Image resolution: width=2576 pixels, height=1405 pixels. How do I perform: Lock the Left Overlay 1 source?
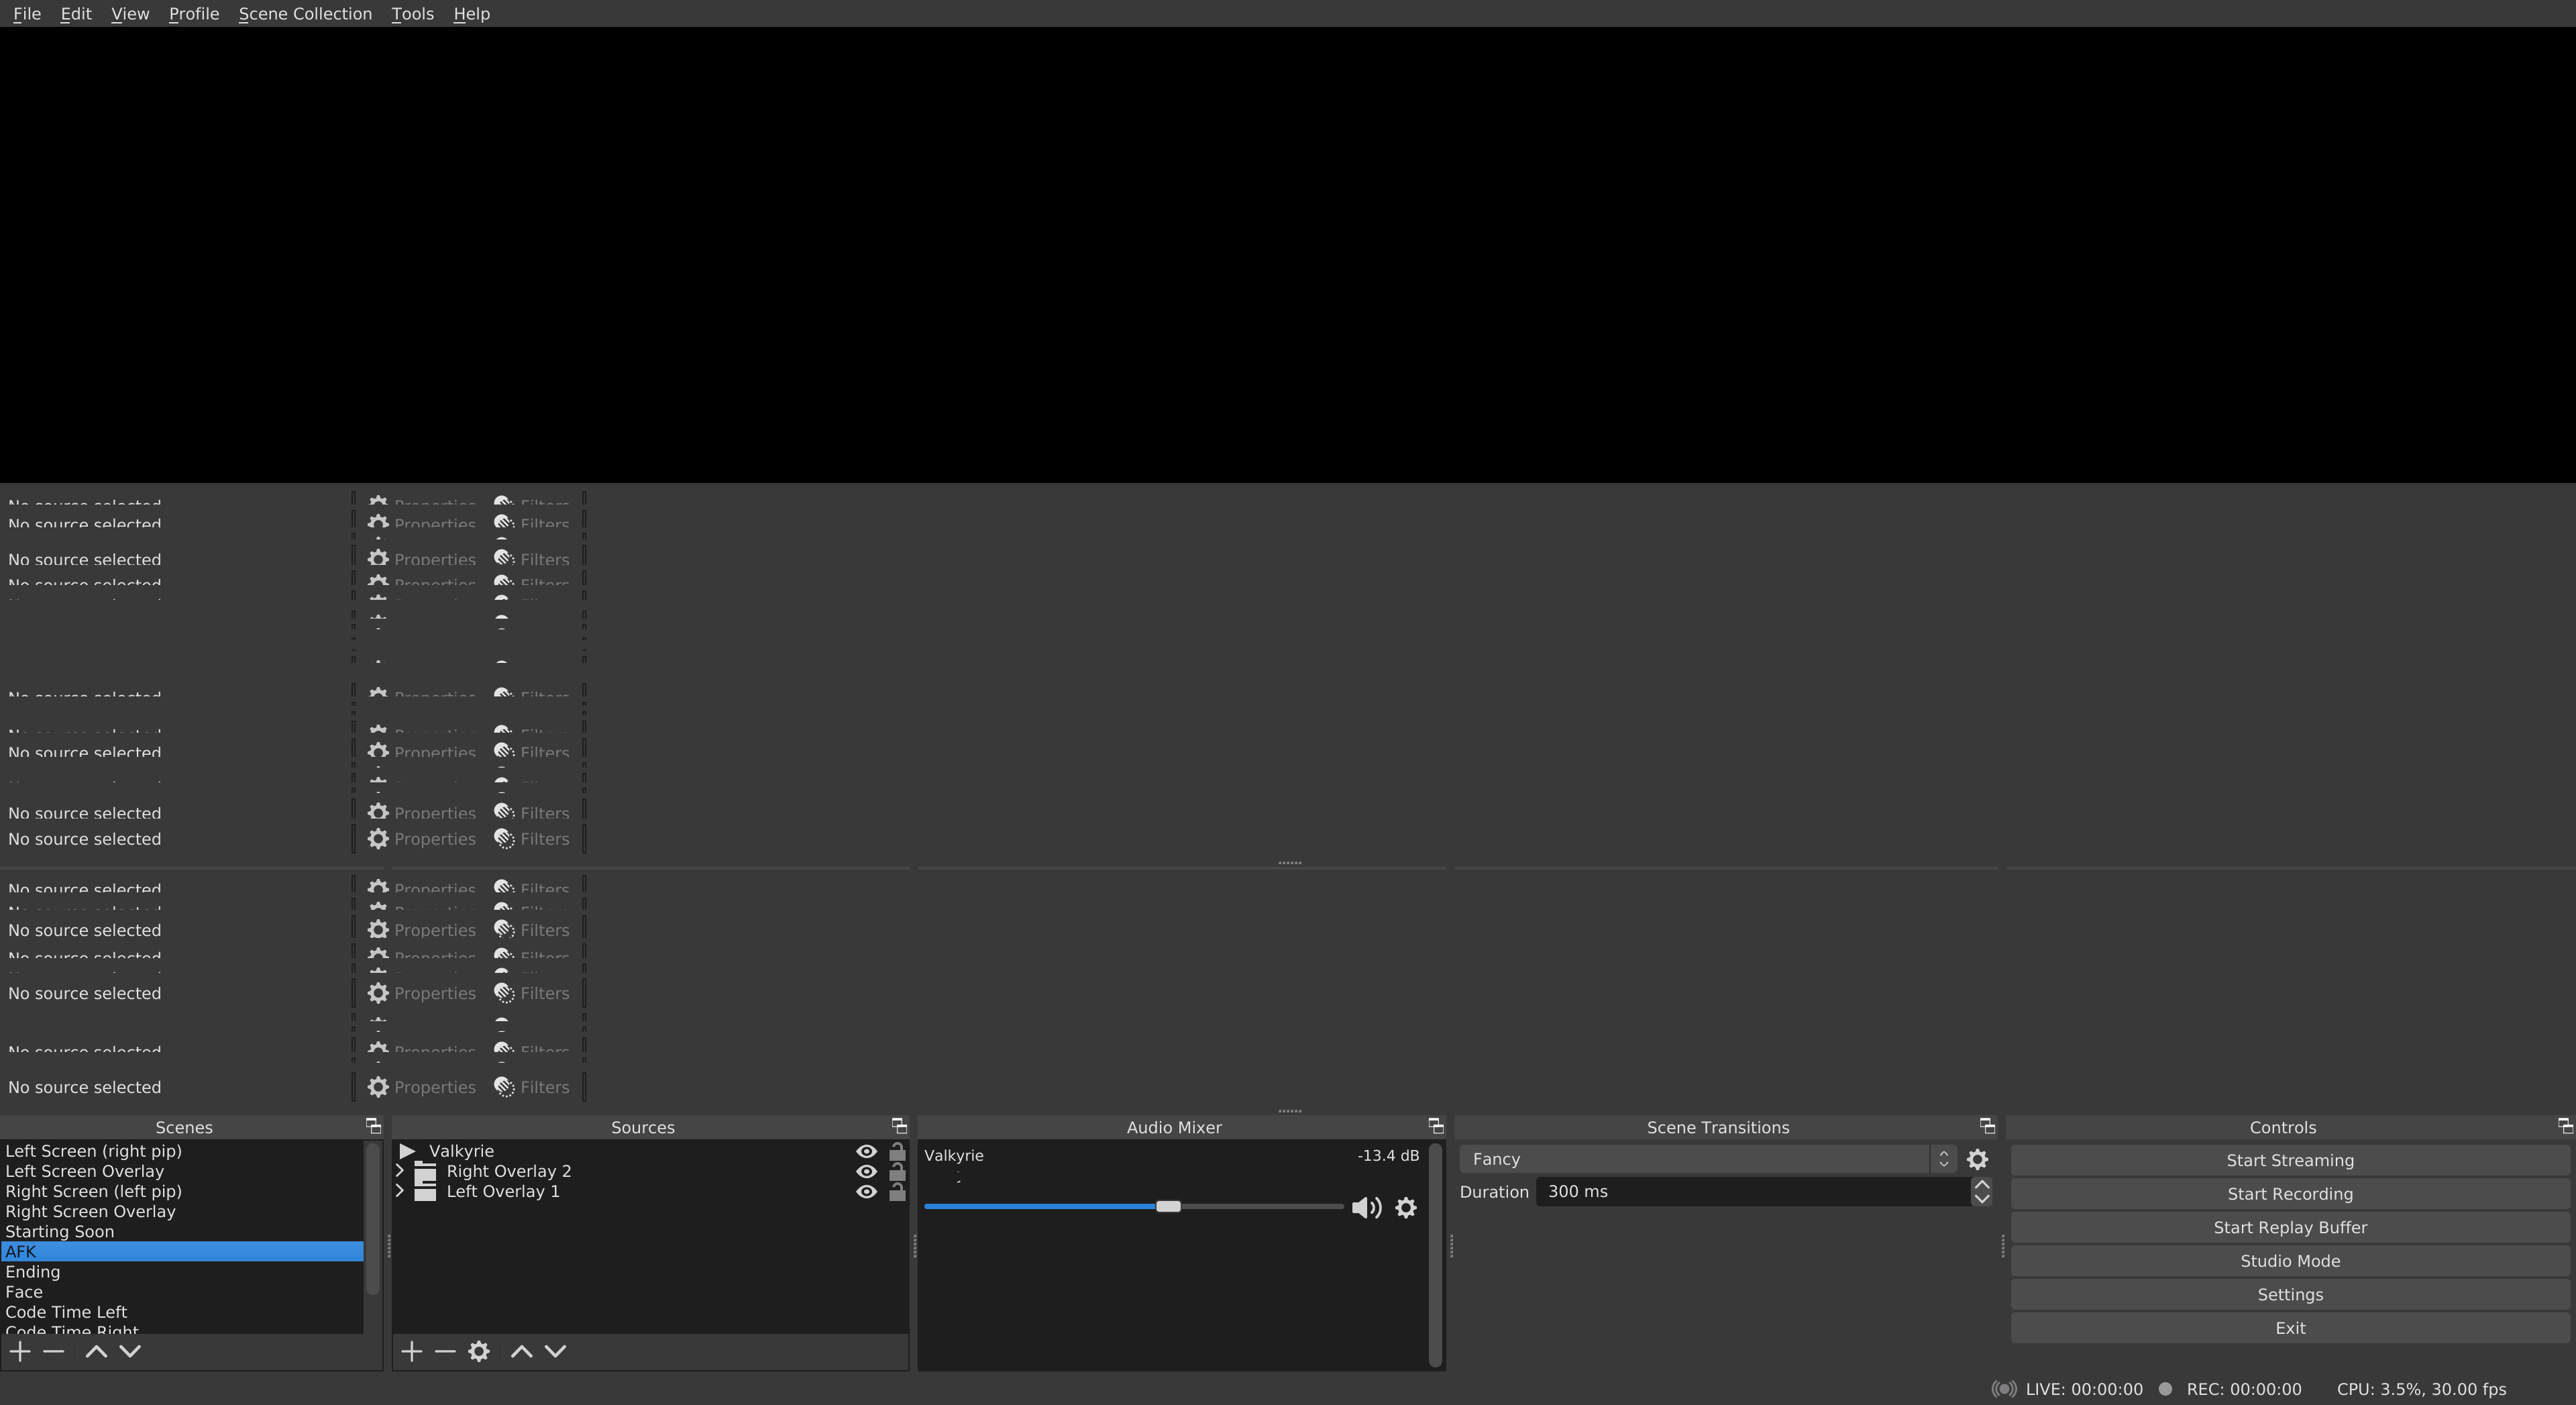897,1192
